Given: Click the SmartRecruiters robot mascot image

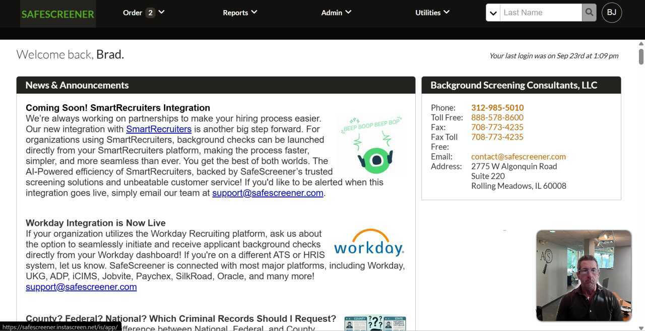Looking at the screenshot, I should click(x=371, y=146).
